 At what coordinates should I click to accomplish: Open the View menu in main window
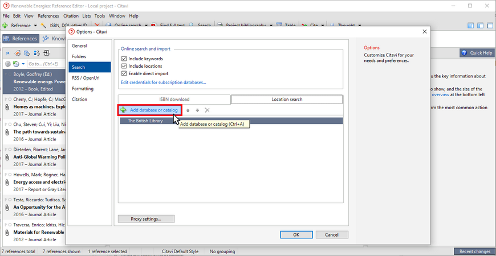(29, 16)
